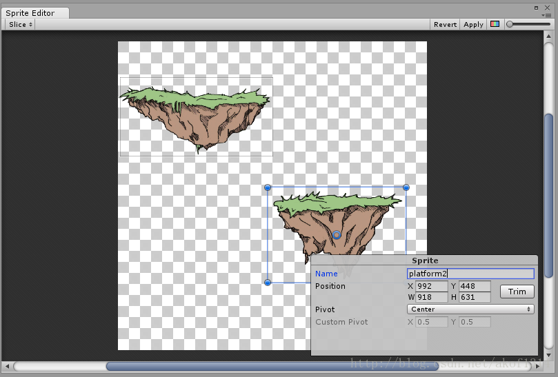
Task: Click the horizontal scrollbar left arrow
Action: click(7, 365)
